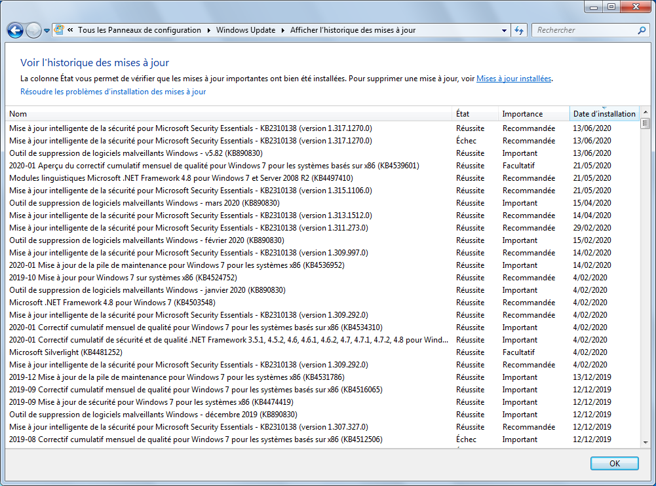Select Tous les Panneaux de configuration breadcrumb
The height and width of the screenshot is (486, 656).
140,30
